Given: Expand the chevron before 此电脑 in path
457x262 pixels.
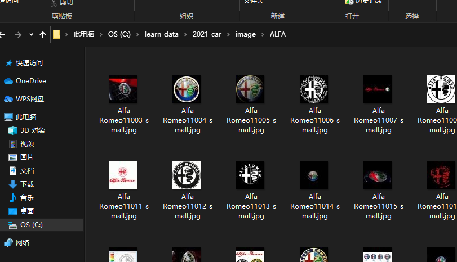Looking at the screenshot, I should pyautogui.click(x=66, y=35).
